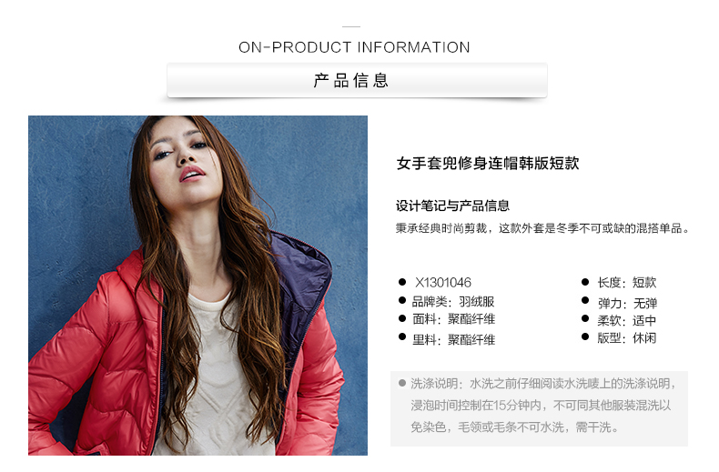The height and width of the screenshot is (472, 719).
Task: Select the product code X1301046 text
Action: point(443,282)
